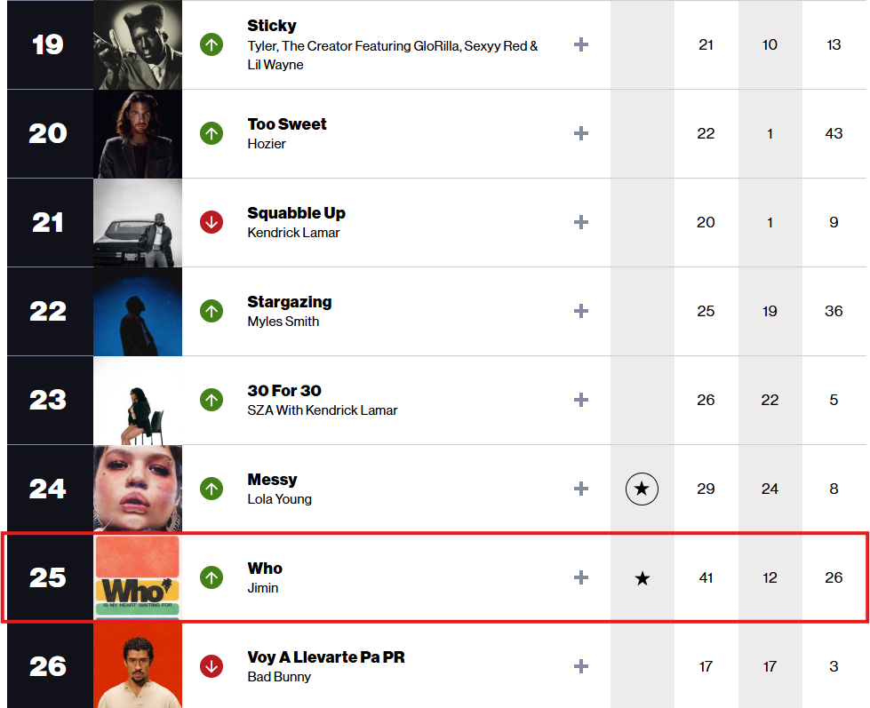Expand details for "Too Sweet" with the plus button
This screenshot has width=870, height=708.
coord(580,133)
